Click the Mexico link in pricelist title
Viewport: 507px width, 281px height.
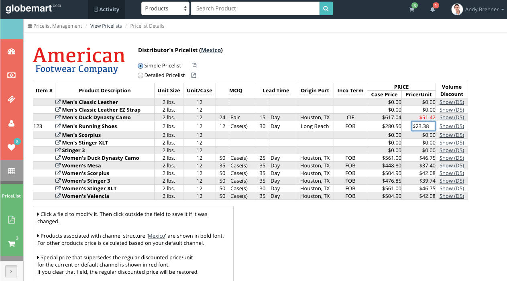211,50
